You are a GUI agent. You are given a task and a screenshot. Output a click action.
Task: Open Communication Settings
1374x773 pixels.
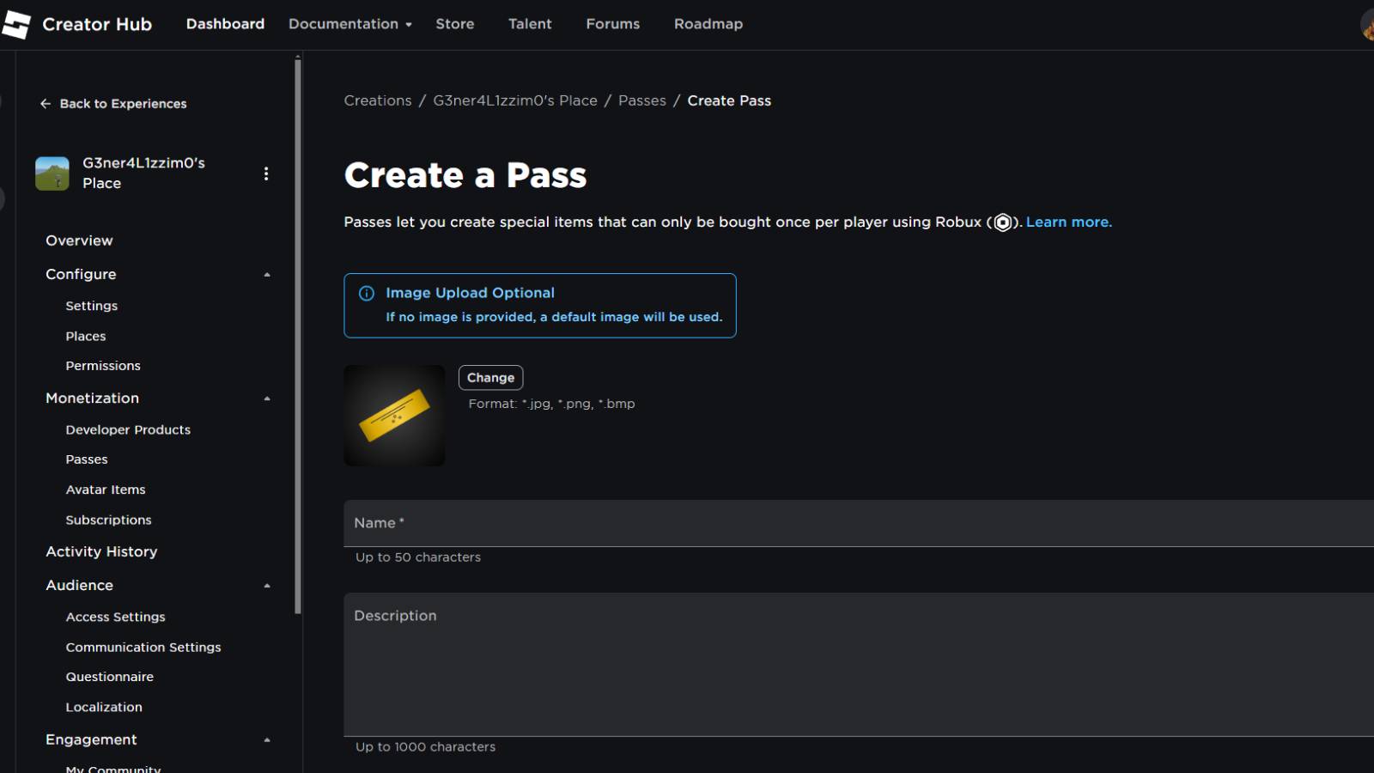click(x=143, y=647)
